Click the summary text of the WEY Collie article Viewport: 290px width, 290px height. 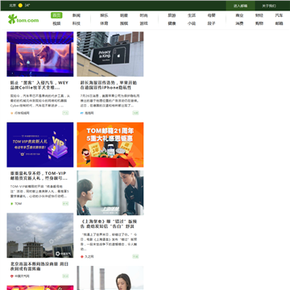(x=40, y=101)
